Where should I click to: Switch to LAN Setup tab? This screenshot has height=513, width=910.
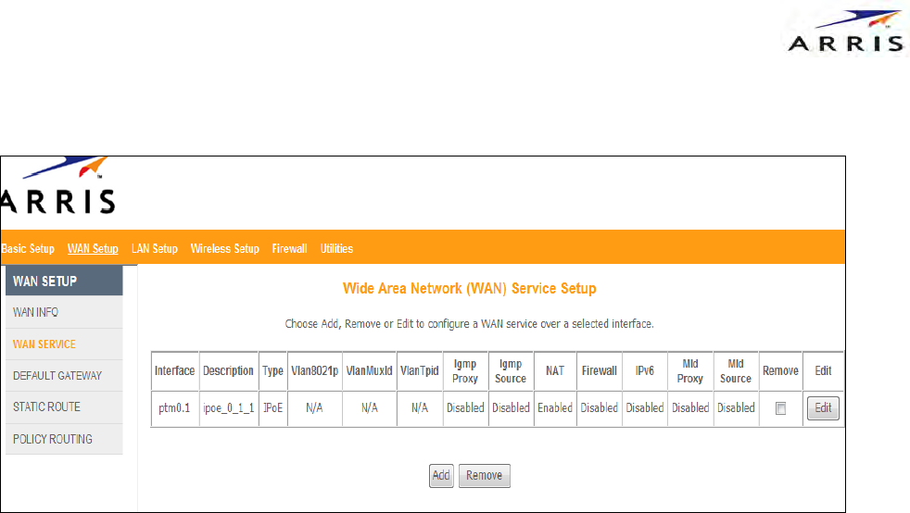pyautogui.click(x=155, y=249)
